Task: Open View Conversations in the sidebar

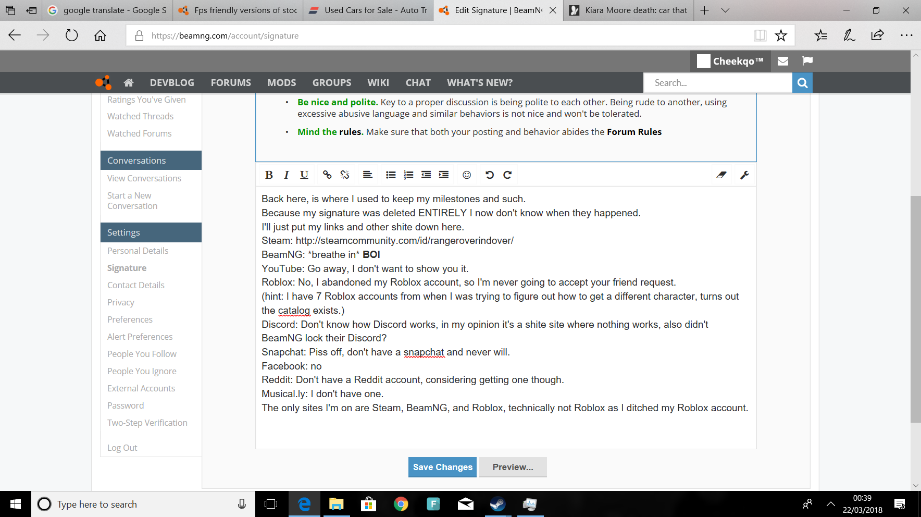Action: pos(144,178)
